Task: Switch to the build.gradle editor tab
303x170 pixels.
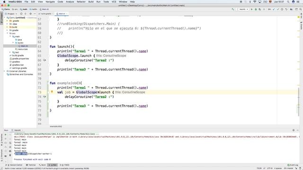Action: pyautogui.click(x=45, y=14)
